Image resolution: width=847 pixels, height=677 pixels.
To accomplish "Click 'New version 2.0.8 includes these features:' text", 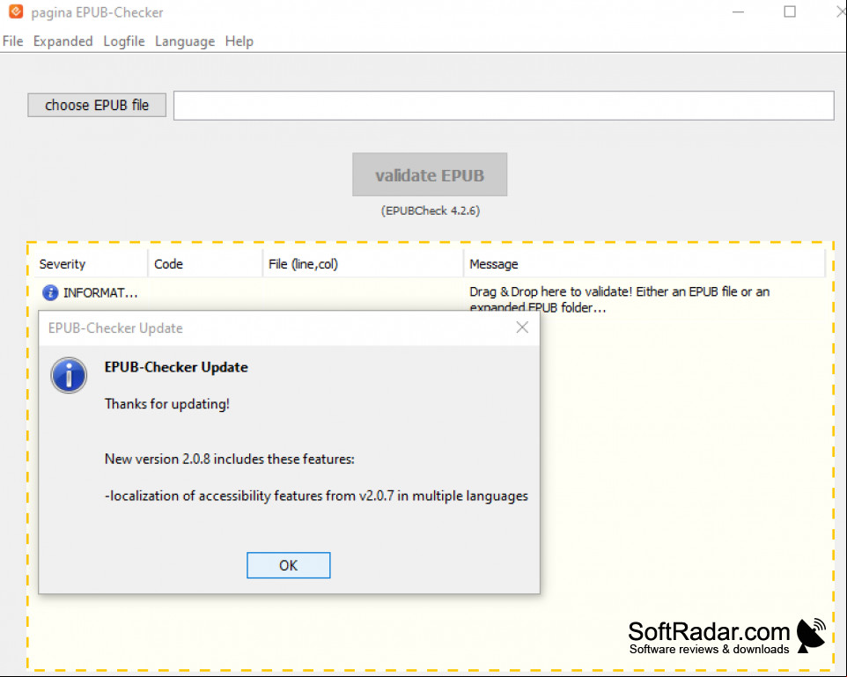I will pos(230,460).
